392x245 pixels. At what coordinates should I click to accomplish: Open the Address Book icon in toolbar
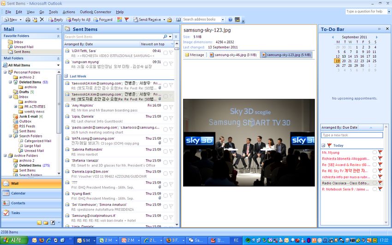click(178, 19)
